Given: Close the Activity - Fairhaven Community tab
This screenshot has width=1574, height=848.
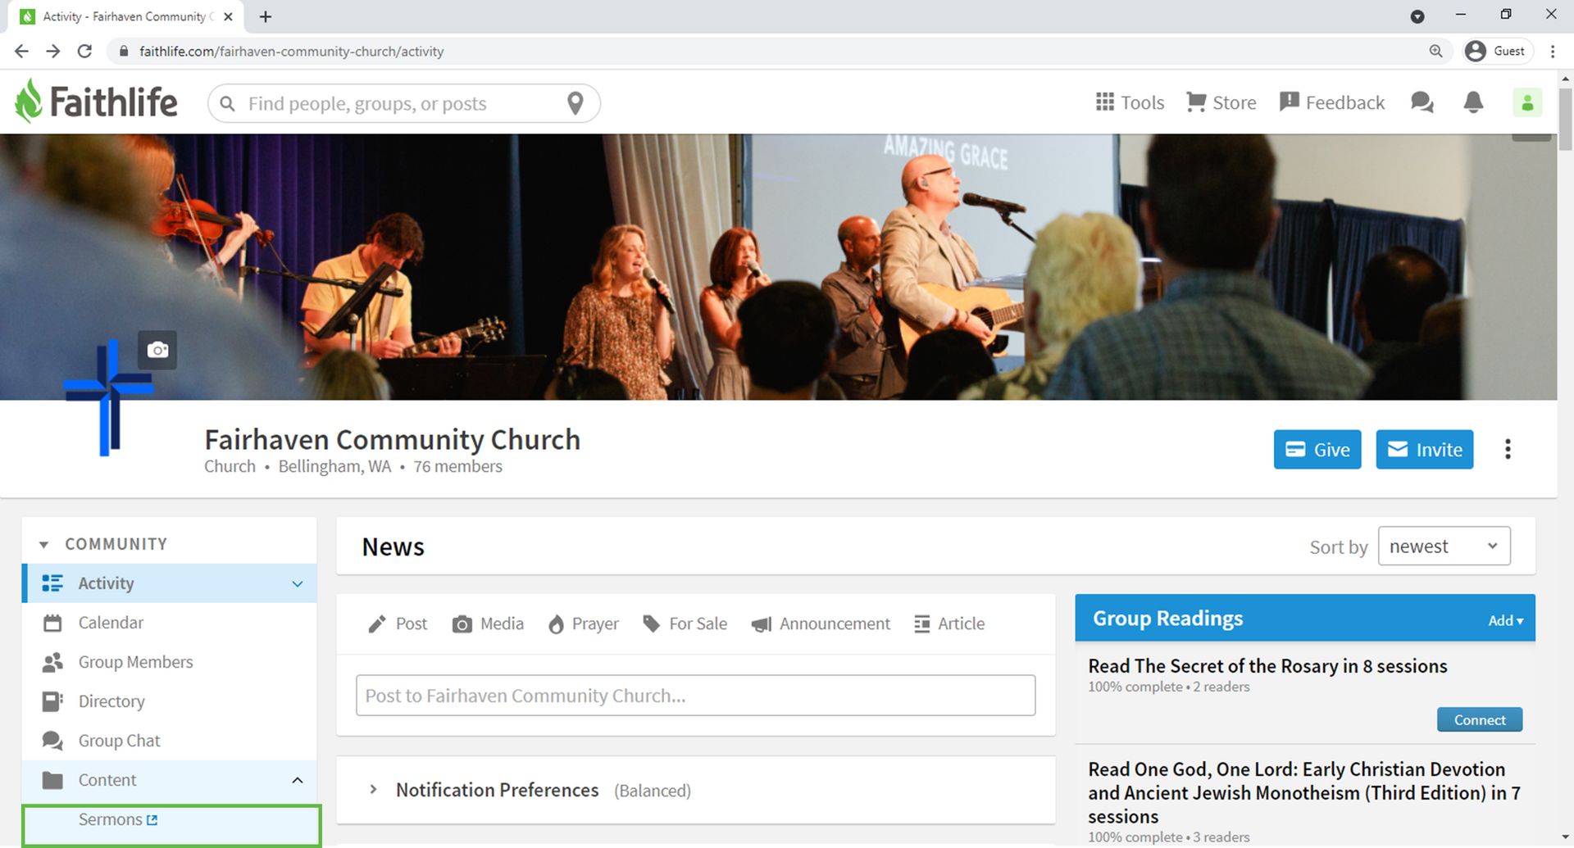Looking at the screenshot, I should click(x=229, y=16).
